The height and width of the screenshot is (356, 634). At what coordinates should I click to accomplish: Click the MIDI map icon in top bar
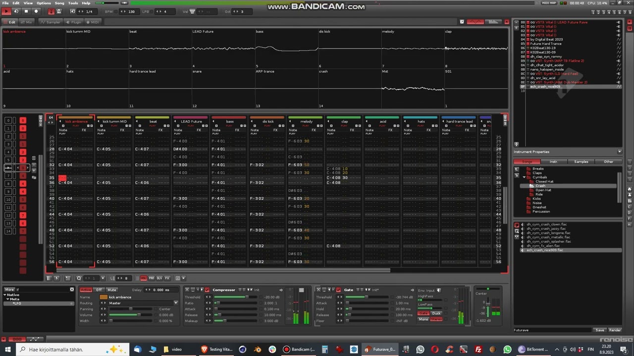[x=549, y=3]
